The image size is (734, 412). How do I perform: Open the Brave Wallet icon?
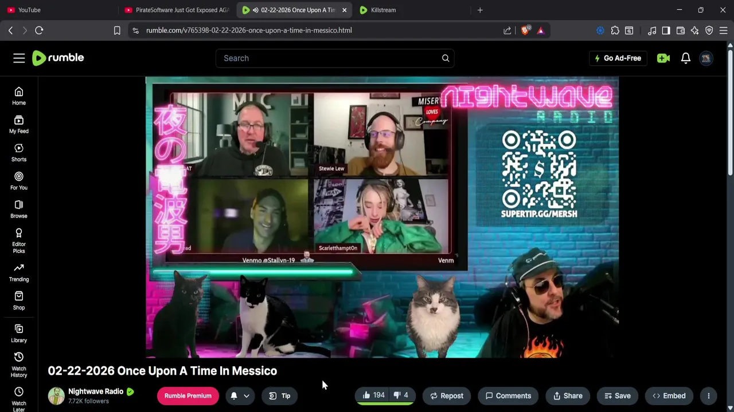click(681, 30)
